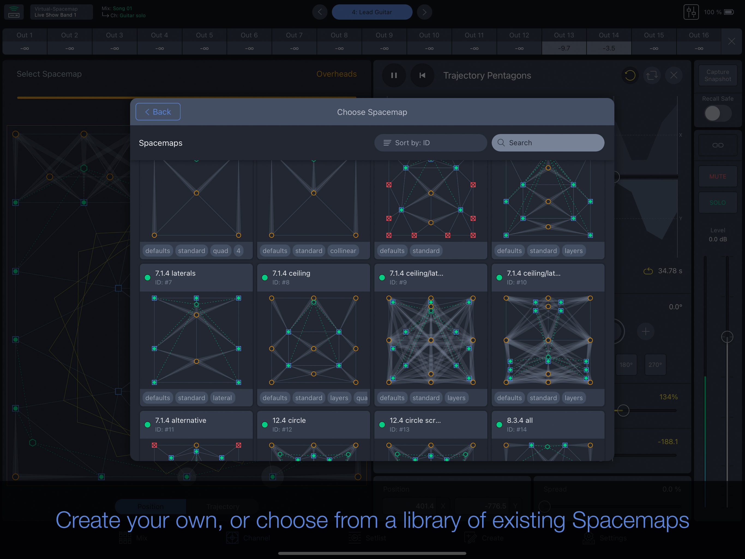Click the search magnifier icon
745x559 pixels.
click(x=501, y=142)
